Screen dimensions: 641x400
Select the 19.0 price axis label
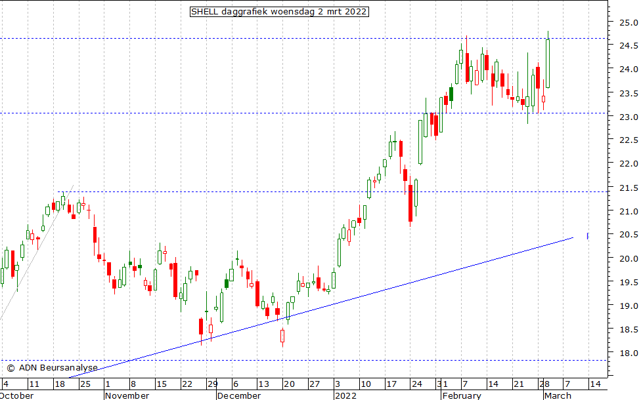[x=629, y=306]
